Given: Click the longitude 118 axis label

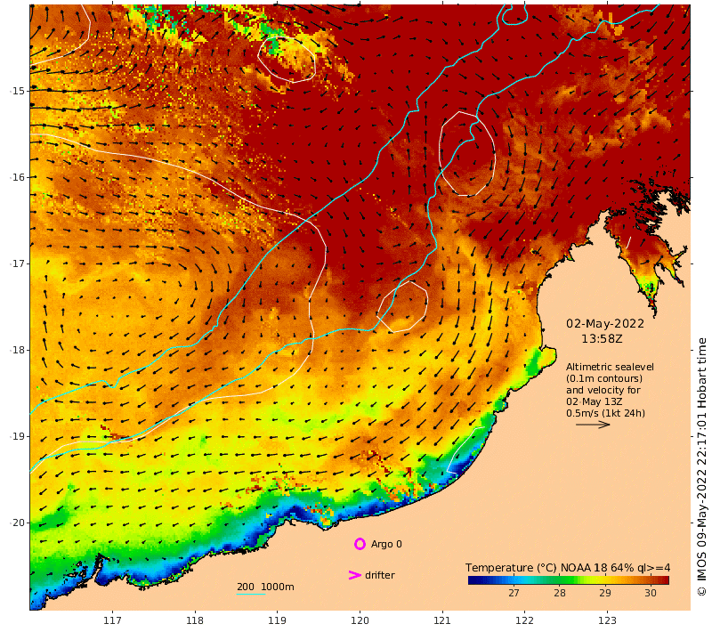Looking at the screenshot, I should [x=195, y=620].
